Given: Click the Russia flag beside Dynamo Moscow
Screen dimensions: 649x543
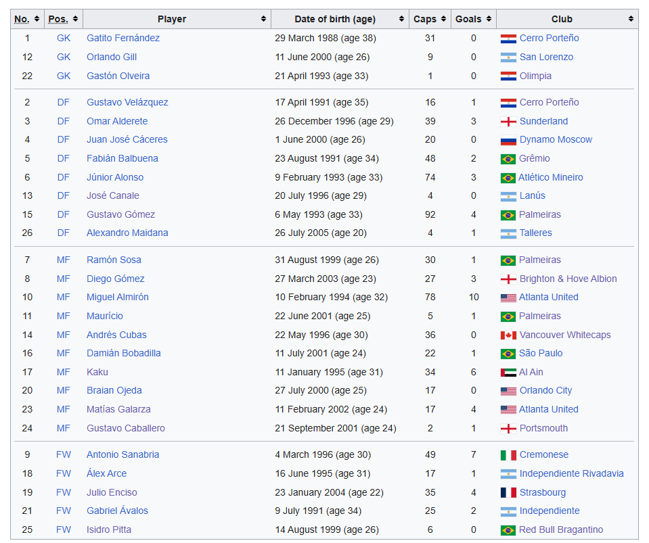Looking at the screenshot, I should (x=508, y=140).
